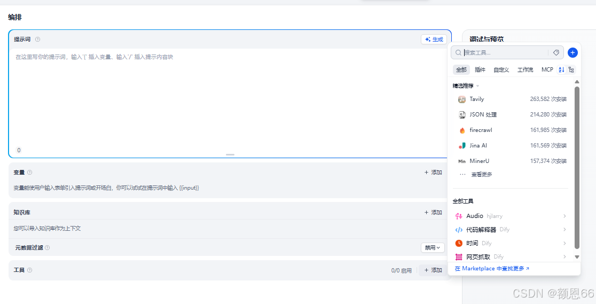The height and width of the screenshot is (304, 596).
Task: Add a knowledge base via 知识库 添加
Action: click(x=433, y=212)
